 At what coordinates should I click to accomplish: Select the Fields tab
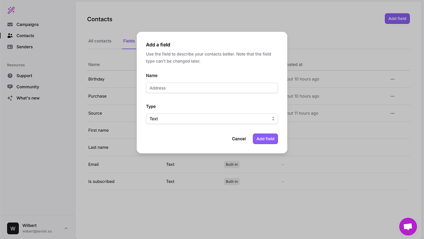129,41
